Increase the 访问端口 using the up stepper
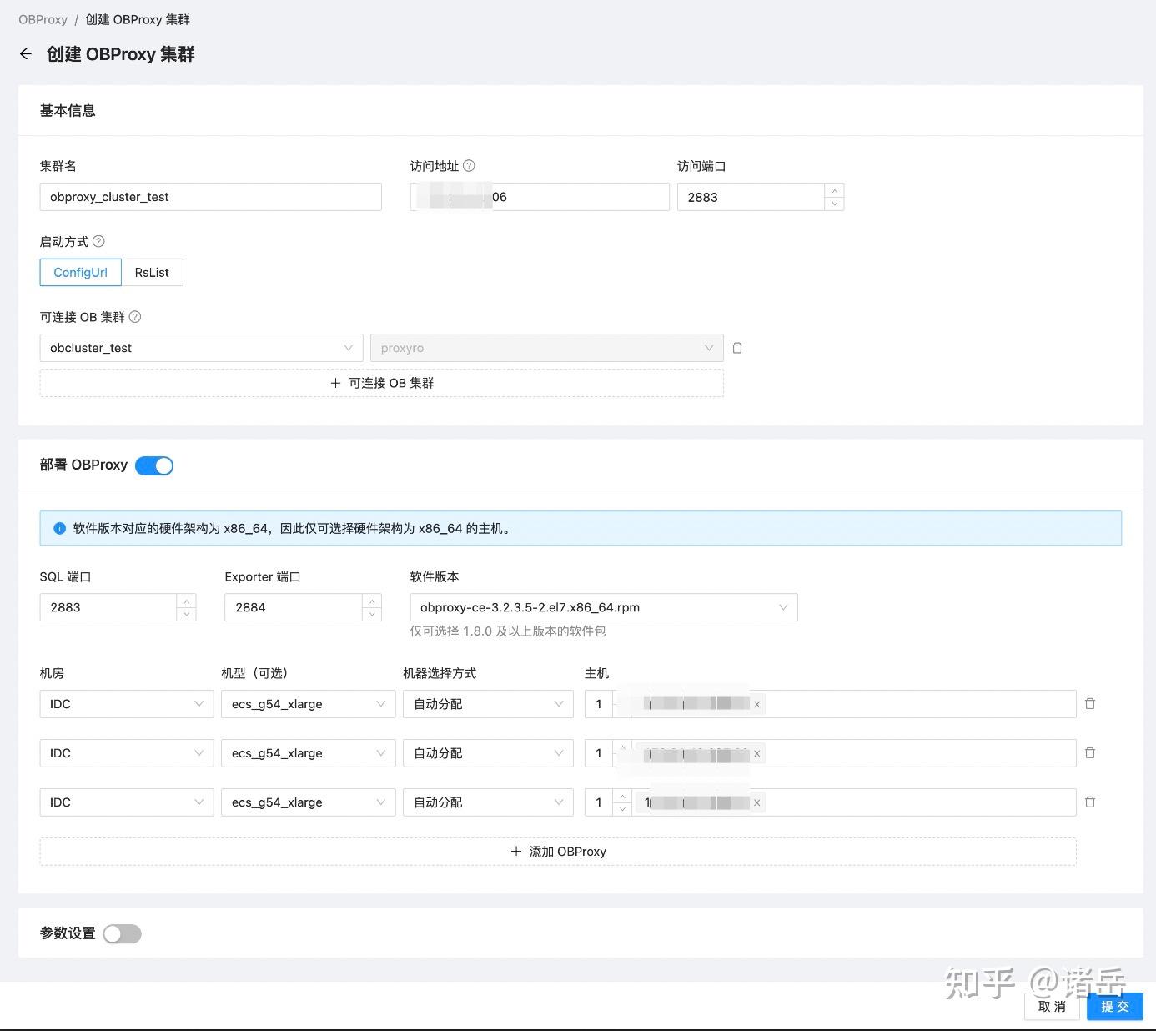Image resolution: width=1156 pixels, height=1031 pixels. pos(834,192)
